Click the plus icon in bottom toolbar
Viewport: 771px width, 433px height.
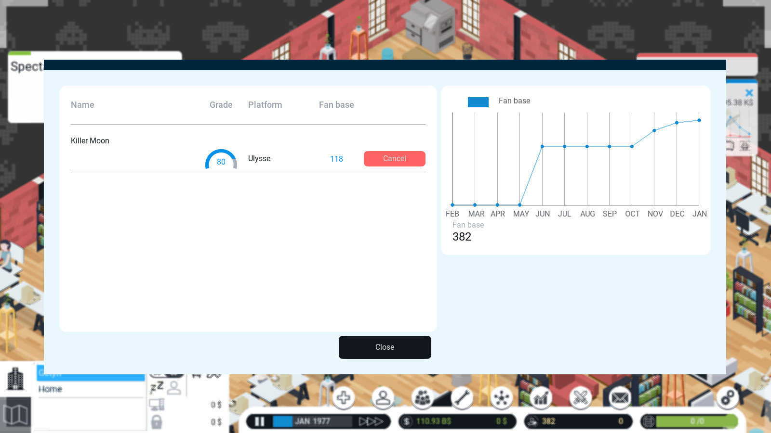[x=344, y=398]
